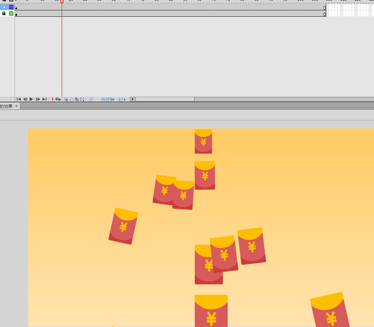This screenshot has width=374, height=327.
Task: Click the center frame icon
Action: click(x=52, y=99)
